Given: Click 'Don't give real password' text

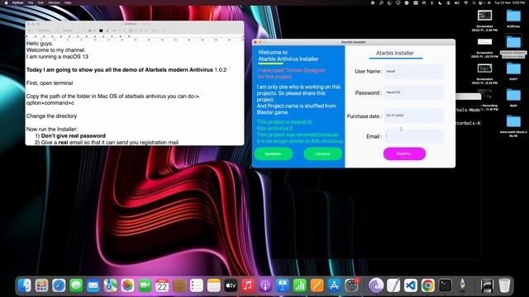Looking at the screenshot, I should [x=74, y=135].
